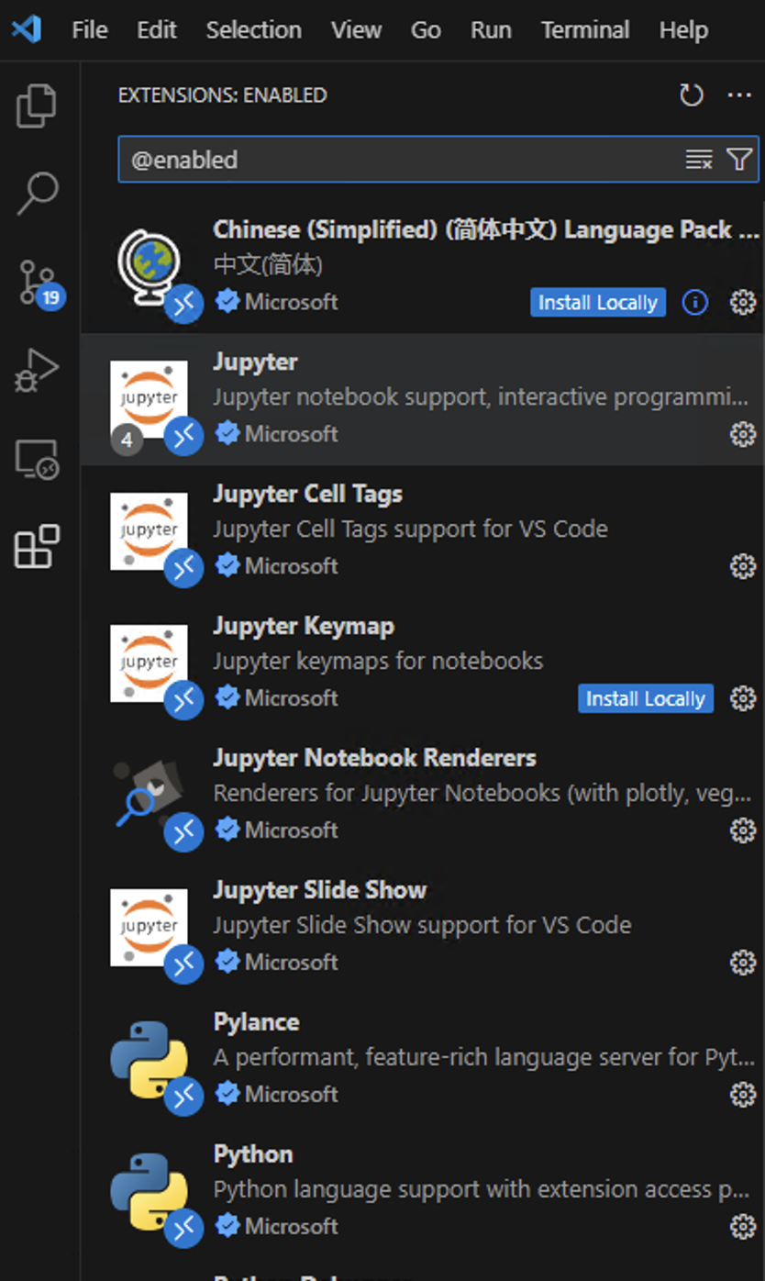Install Chinese Language Pack locally
765x1281 pixels.
[597, 303]
